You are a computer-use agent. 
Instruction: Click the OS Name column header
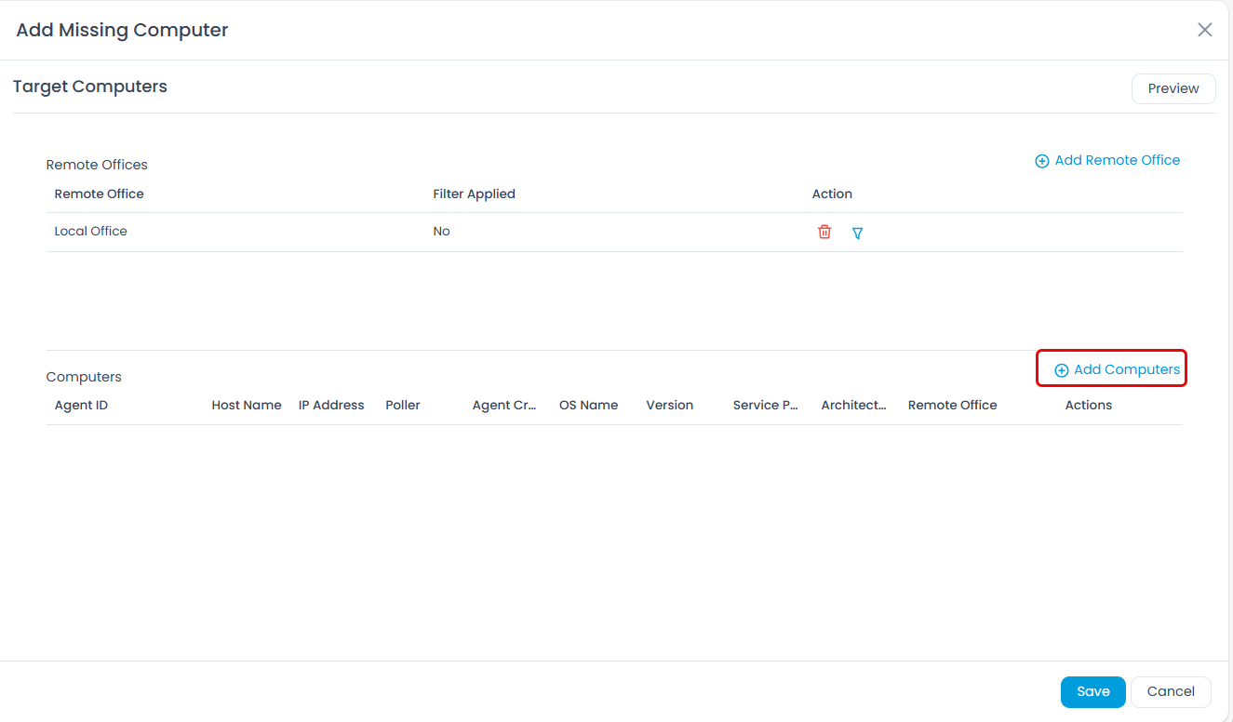coord(588,405)
